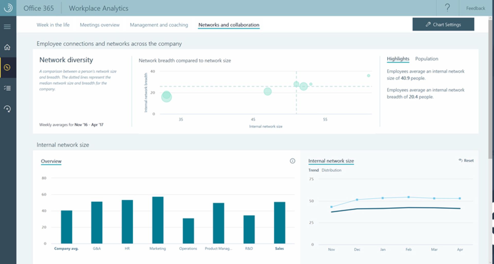Switch to the Population view

tap(427, 59)
